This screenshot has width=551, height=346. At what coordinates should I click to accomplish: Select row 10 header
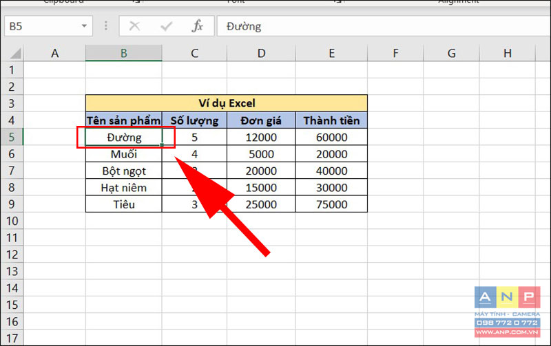[x=12, y=221]
